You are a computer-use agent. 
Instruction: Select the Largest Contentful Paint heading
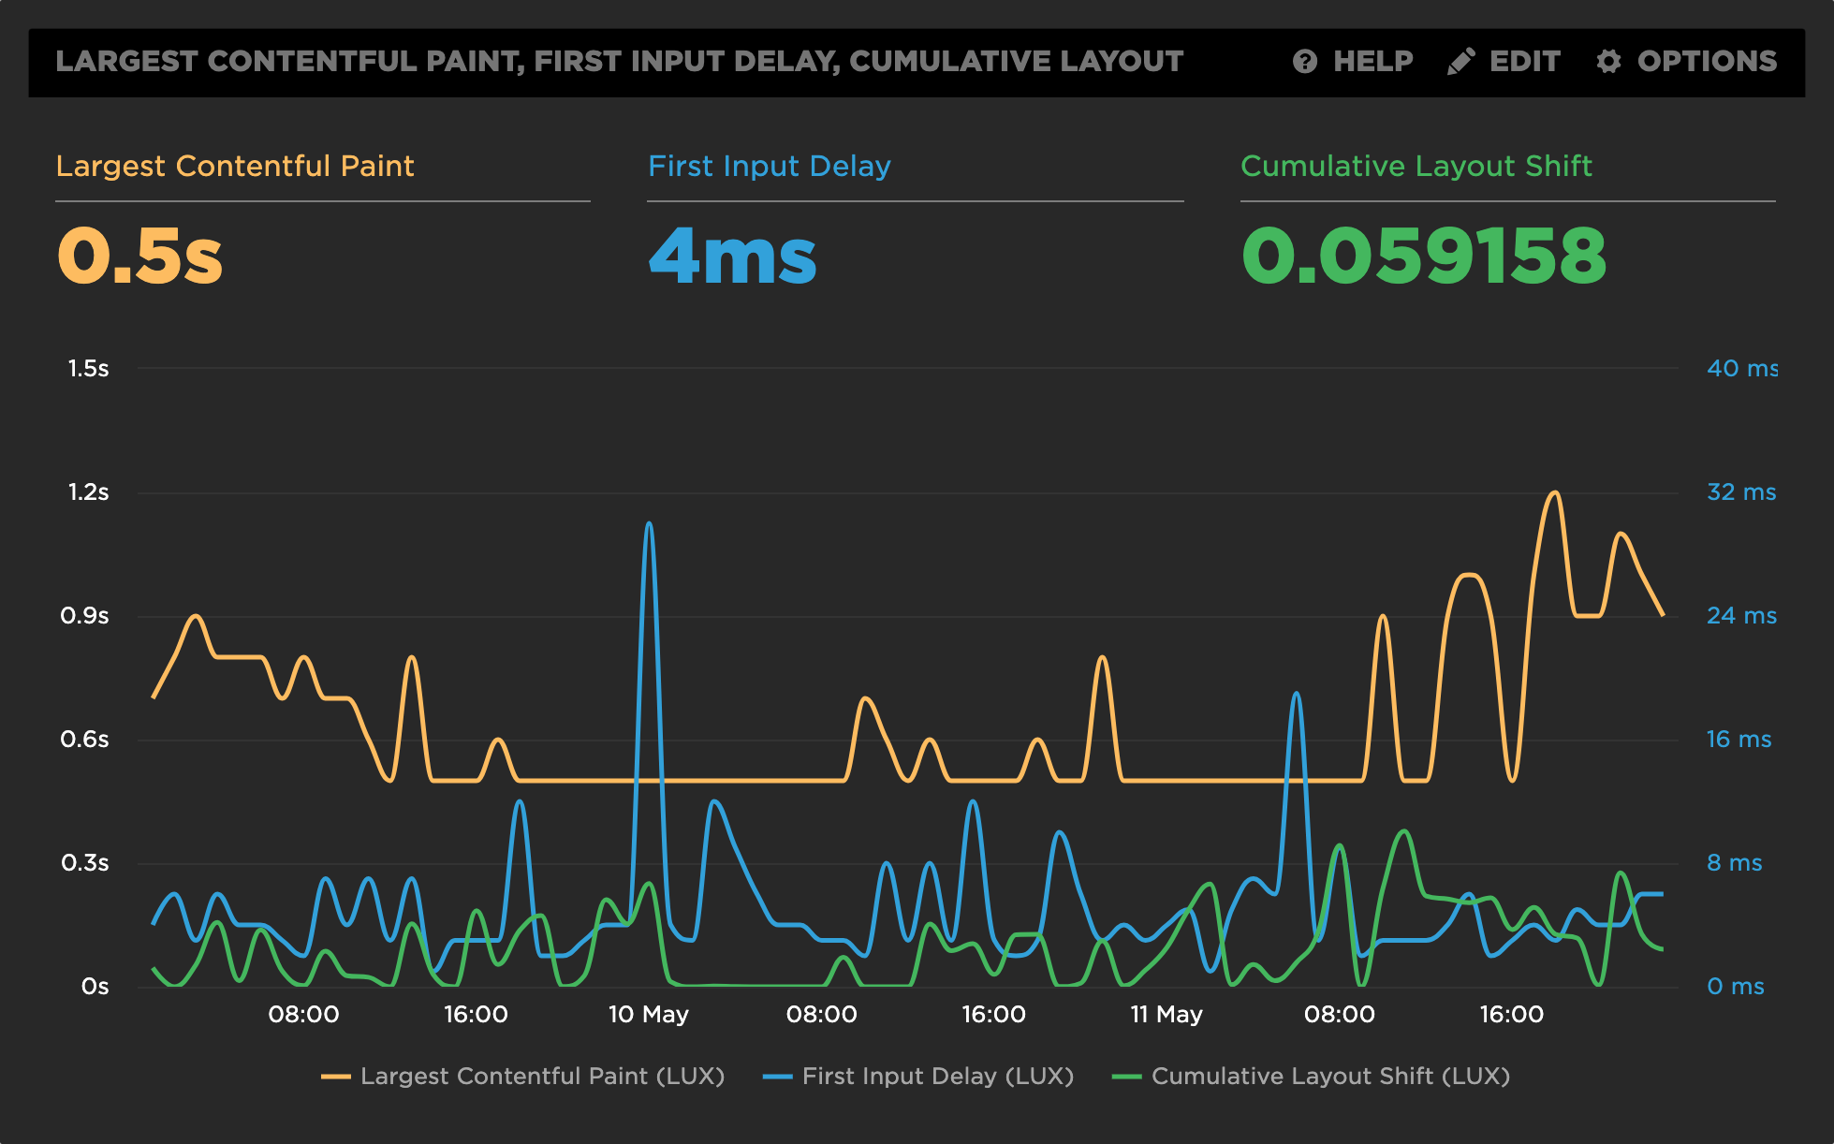tap(235, 166)
